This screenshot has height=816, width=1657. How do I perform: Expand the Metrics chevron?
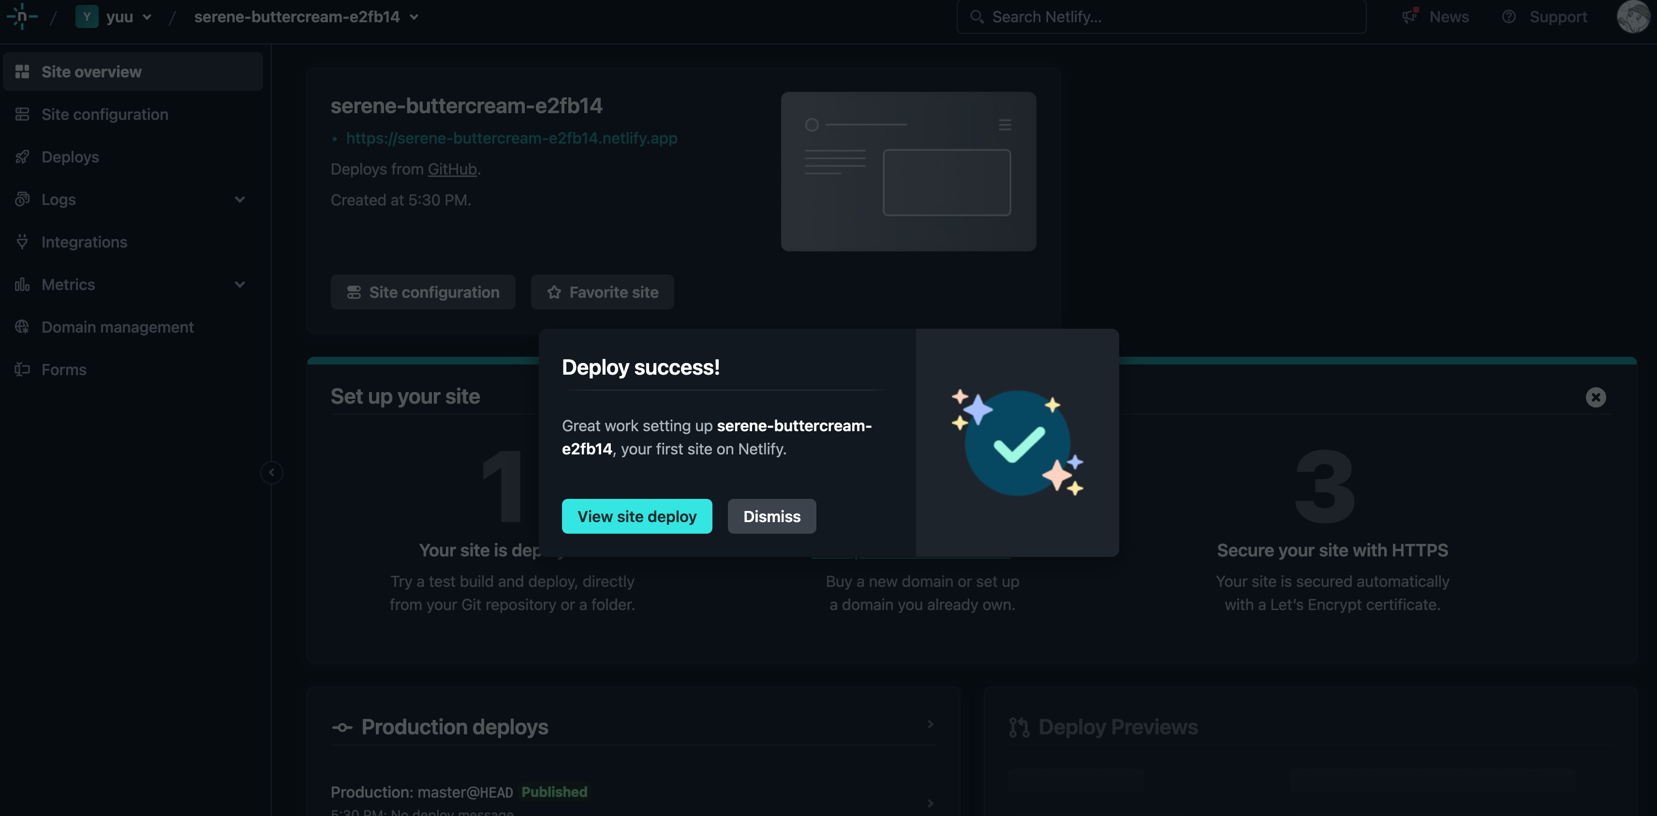240,284
